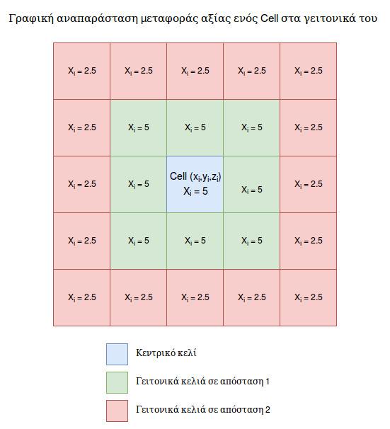Click the label Γειτονικά κελιά σε απόσταση 1

(x=202, y=382)
